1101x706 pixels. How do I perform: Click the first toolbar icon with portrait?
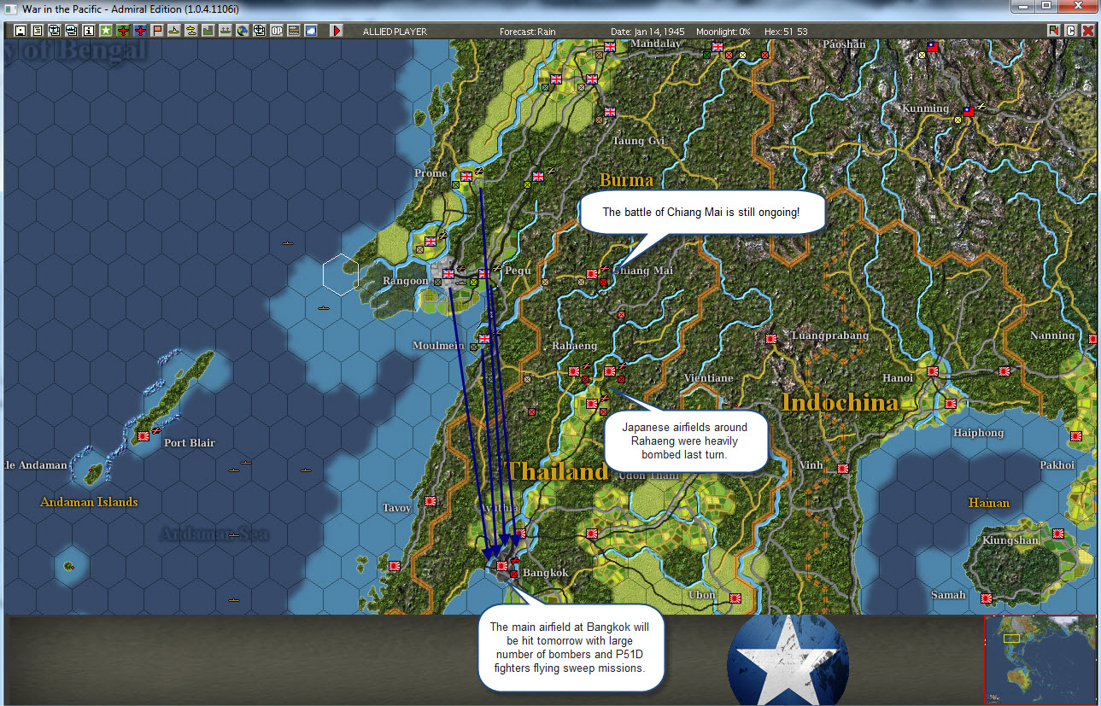20,31
